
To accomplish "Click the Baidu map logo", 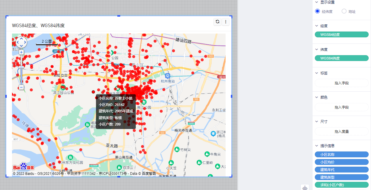I will [24, 167].
